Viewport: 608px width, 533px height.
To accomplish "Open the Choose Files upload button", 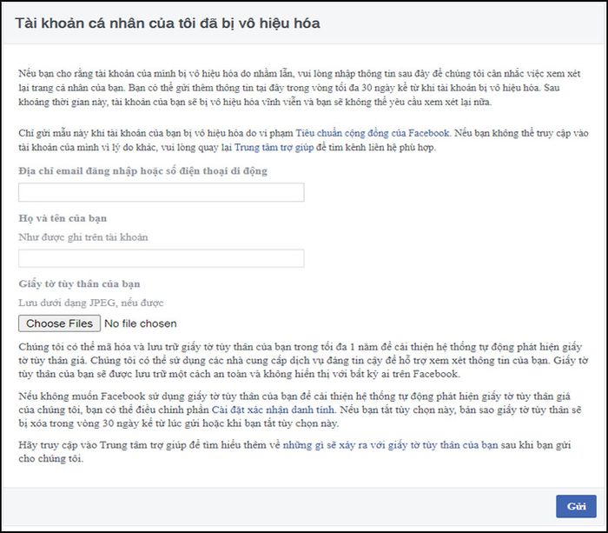I will point(59,323).
